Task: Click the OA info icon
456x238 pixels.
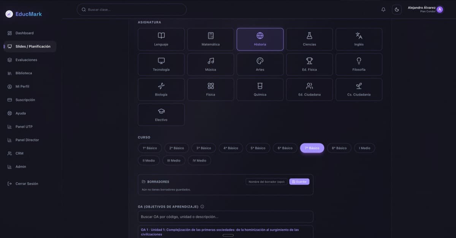Action: (x=202, y=207)
